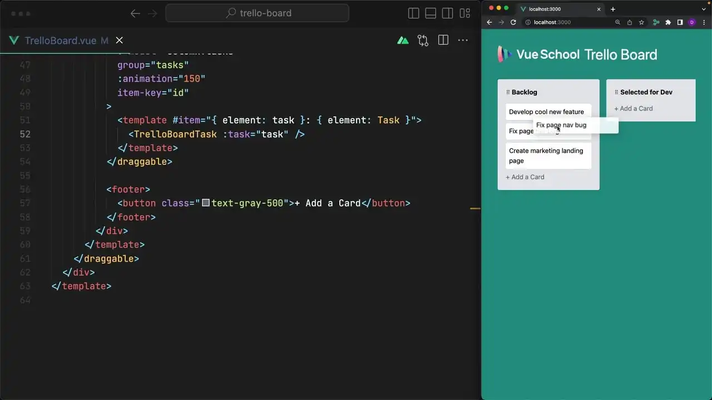Open the purple D profile avatar
712x400 pixels.
coord(692,22)
